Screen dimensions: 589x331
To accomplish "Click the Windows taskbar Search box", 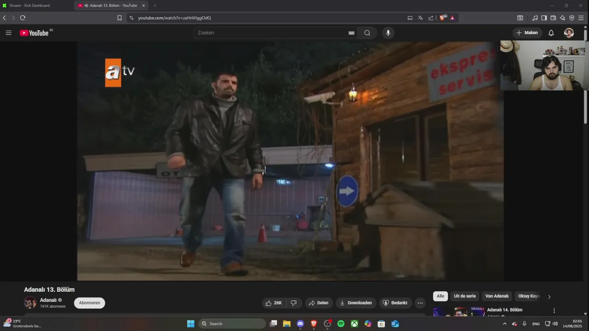I will click(232, 324).
